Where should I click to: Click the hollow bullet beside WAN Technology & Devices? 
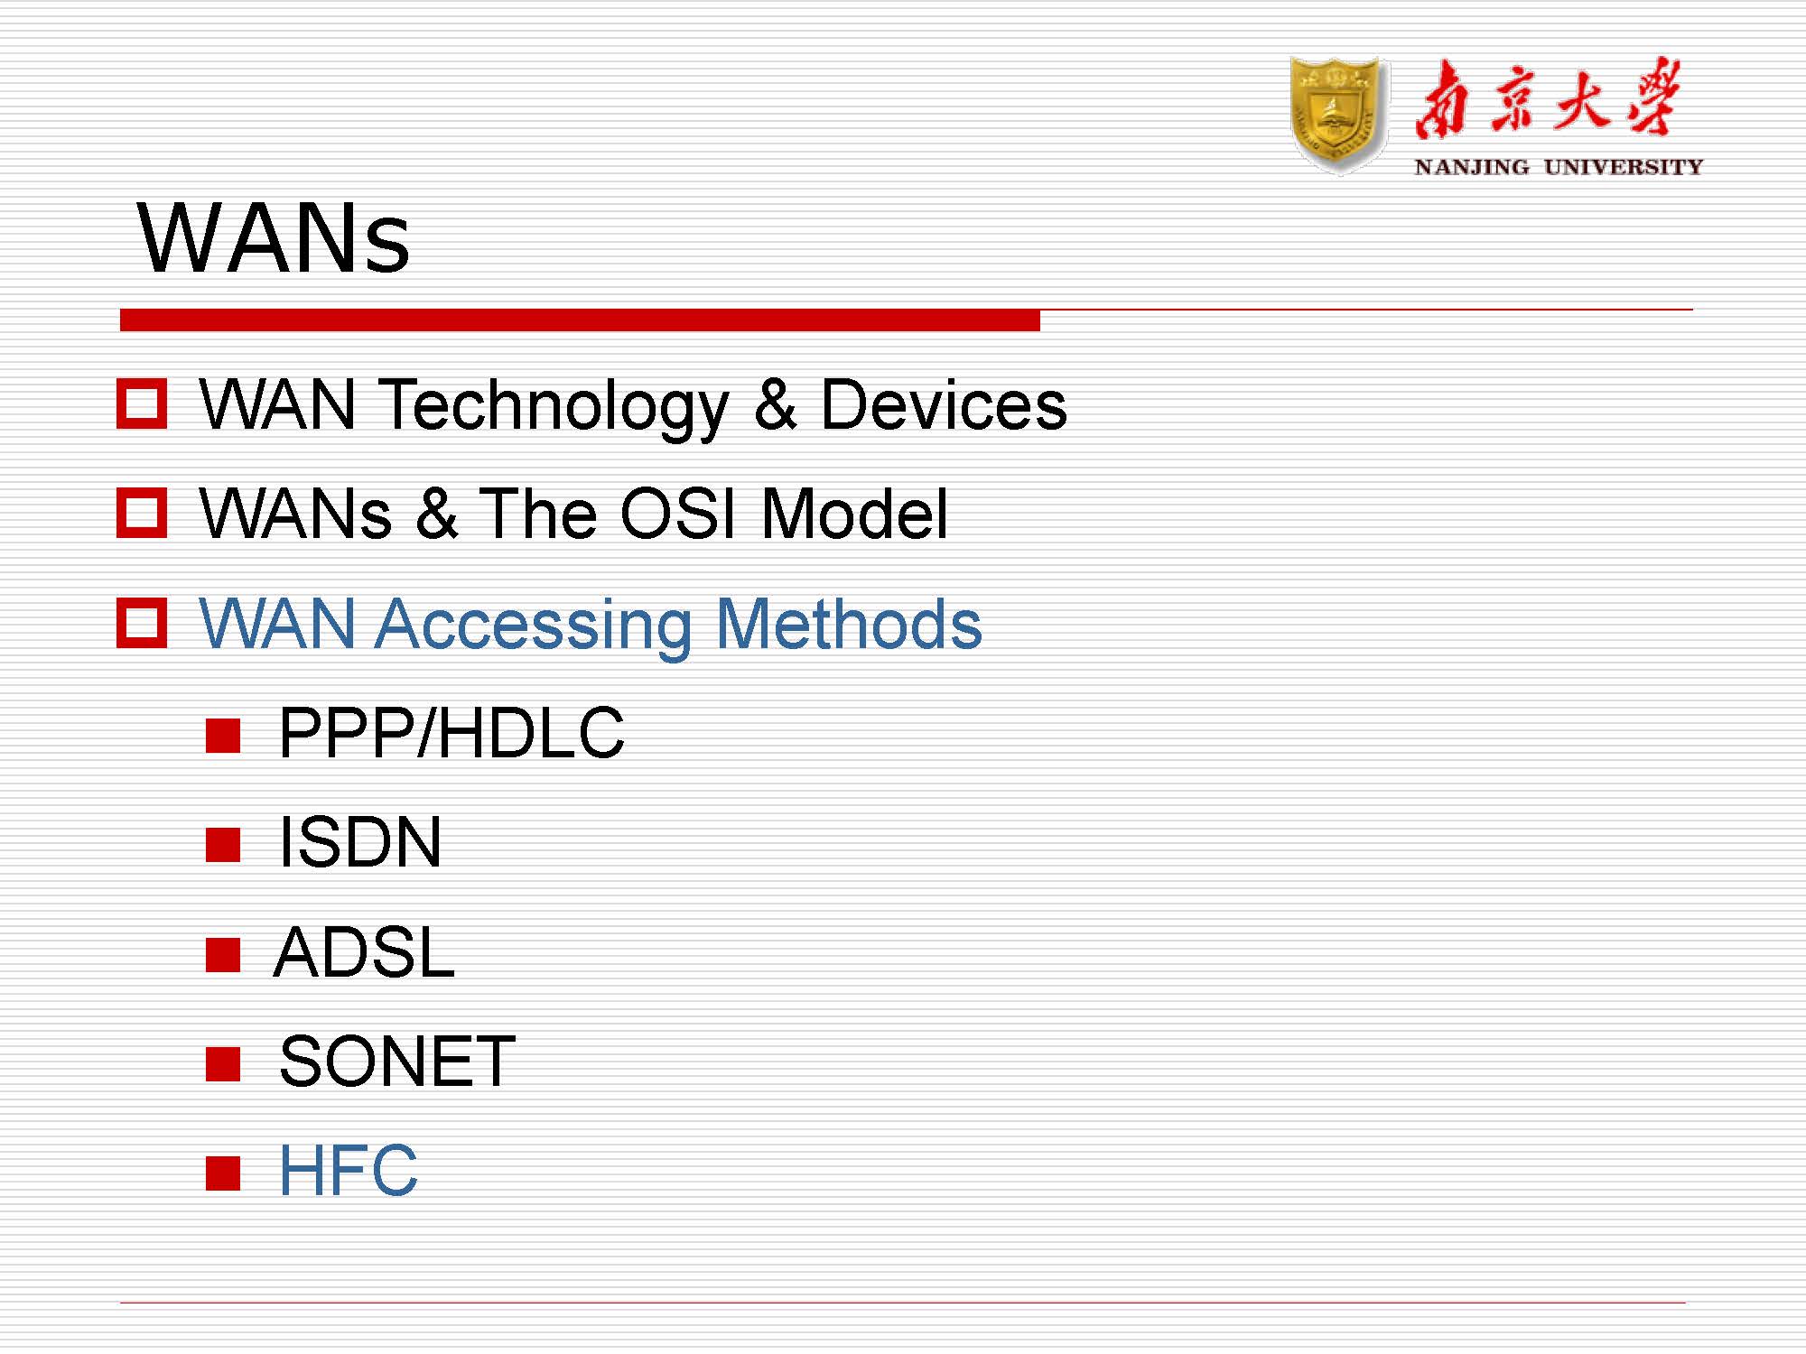pos(142,403)
